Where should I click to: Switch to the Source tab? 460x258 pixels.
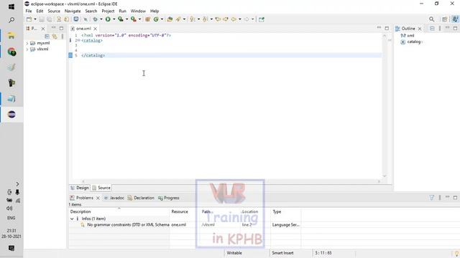(x=101, y=188)
